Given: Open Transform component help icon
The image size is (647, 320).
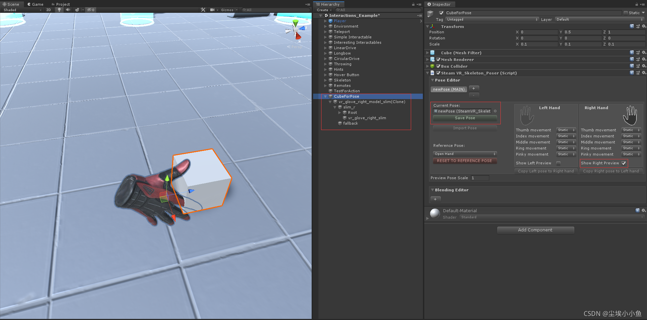Looking at the screenshot, I should (632, 26).
